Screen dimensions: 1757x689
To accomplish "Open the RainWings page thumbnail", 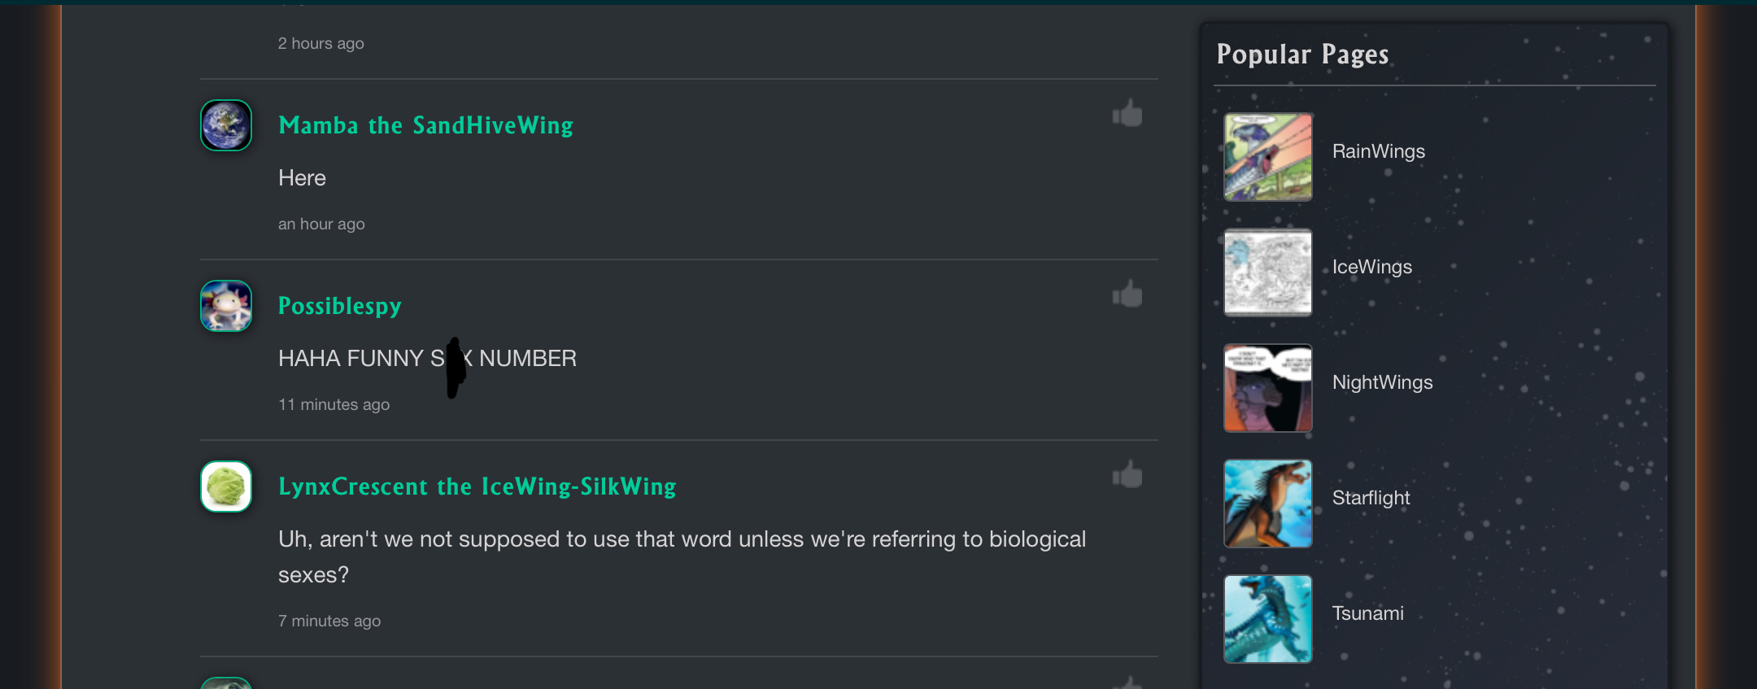I will pos(1267,157).
